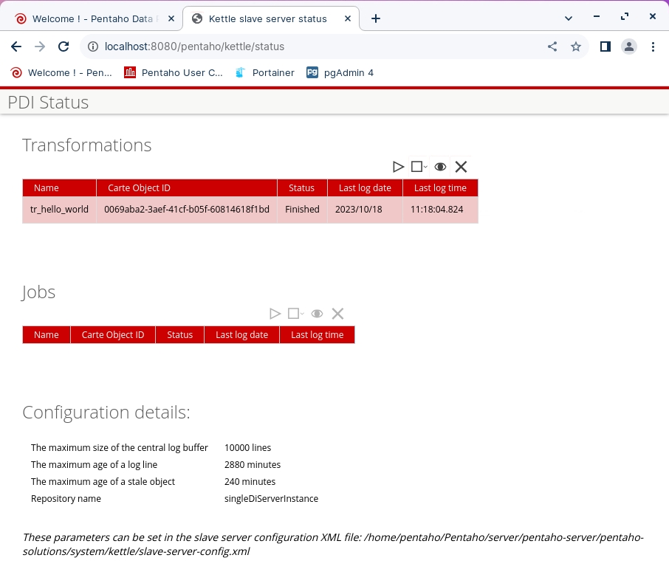
Task: Reload the current page
Action: click(x=64, y=46)
